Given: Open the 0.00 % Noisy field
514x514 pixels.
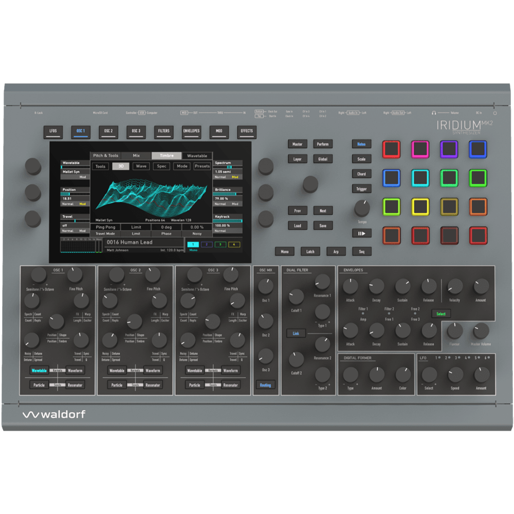Looking at the screenshot, I should (x=197, y=227).
